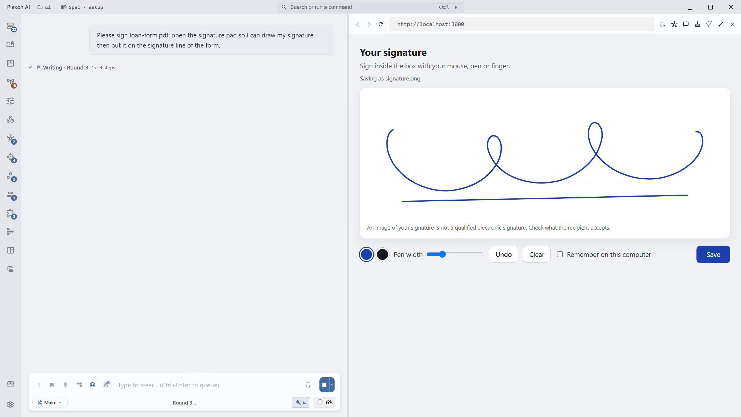Click the cleaning brush icon in the browser toolbar
The height and width of the screenshot is (417, 741).
[x=697, y=24]
